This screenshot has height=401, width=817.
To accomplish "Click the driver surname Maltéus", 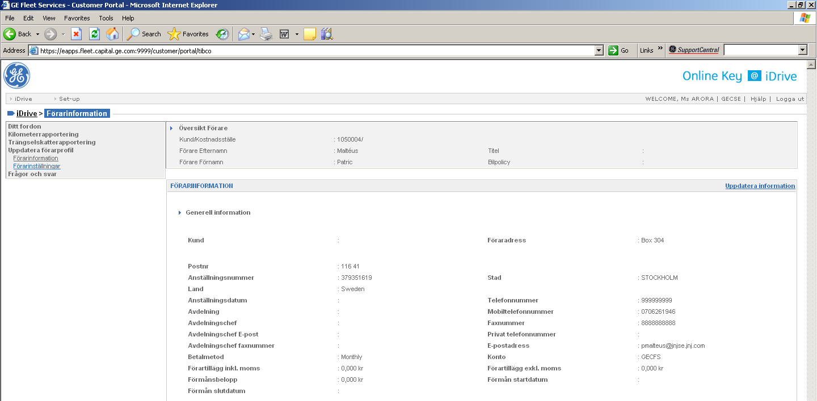I will point(348,151).
